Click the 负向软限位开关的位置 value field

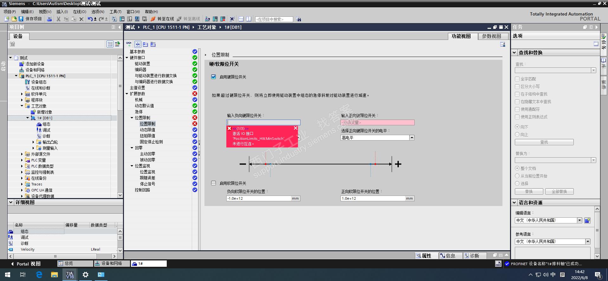point(259,198)
